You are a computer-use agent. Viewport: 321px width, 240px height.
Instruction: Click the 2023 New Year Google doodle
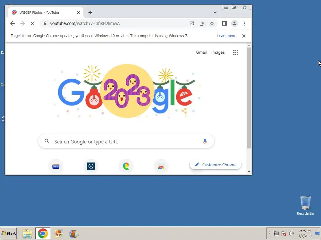127,92
